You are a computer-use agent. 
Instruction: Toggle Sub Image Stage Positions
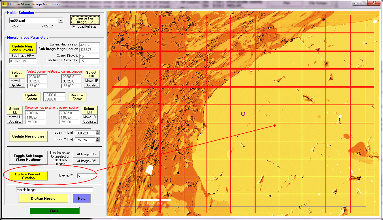coord(28,158)
